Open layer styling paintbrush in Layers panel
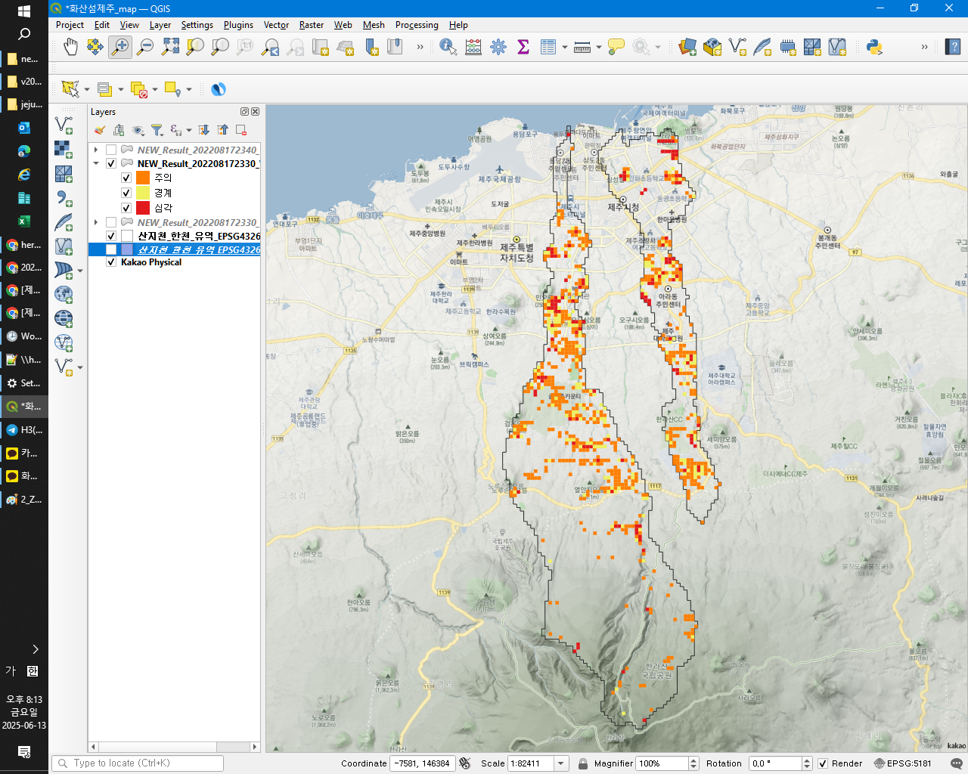This screenshot has width=968, height=774. [x=99, y=130]
